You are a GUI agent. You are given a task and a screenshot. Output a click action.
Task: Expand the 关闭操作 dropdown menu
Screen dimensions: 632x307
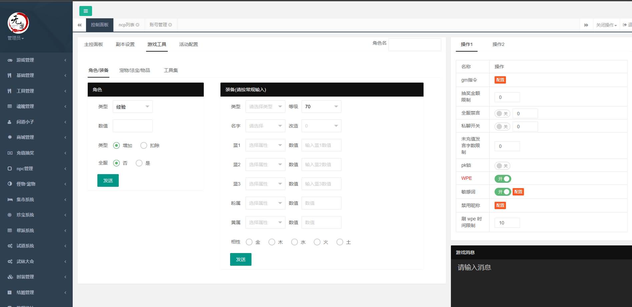[606, 25]
